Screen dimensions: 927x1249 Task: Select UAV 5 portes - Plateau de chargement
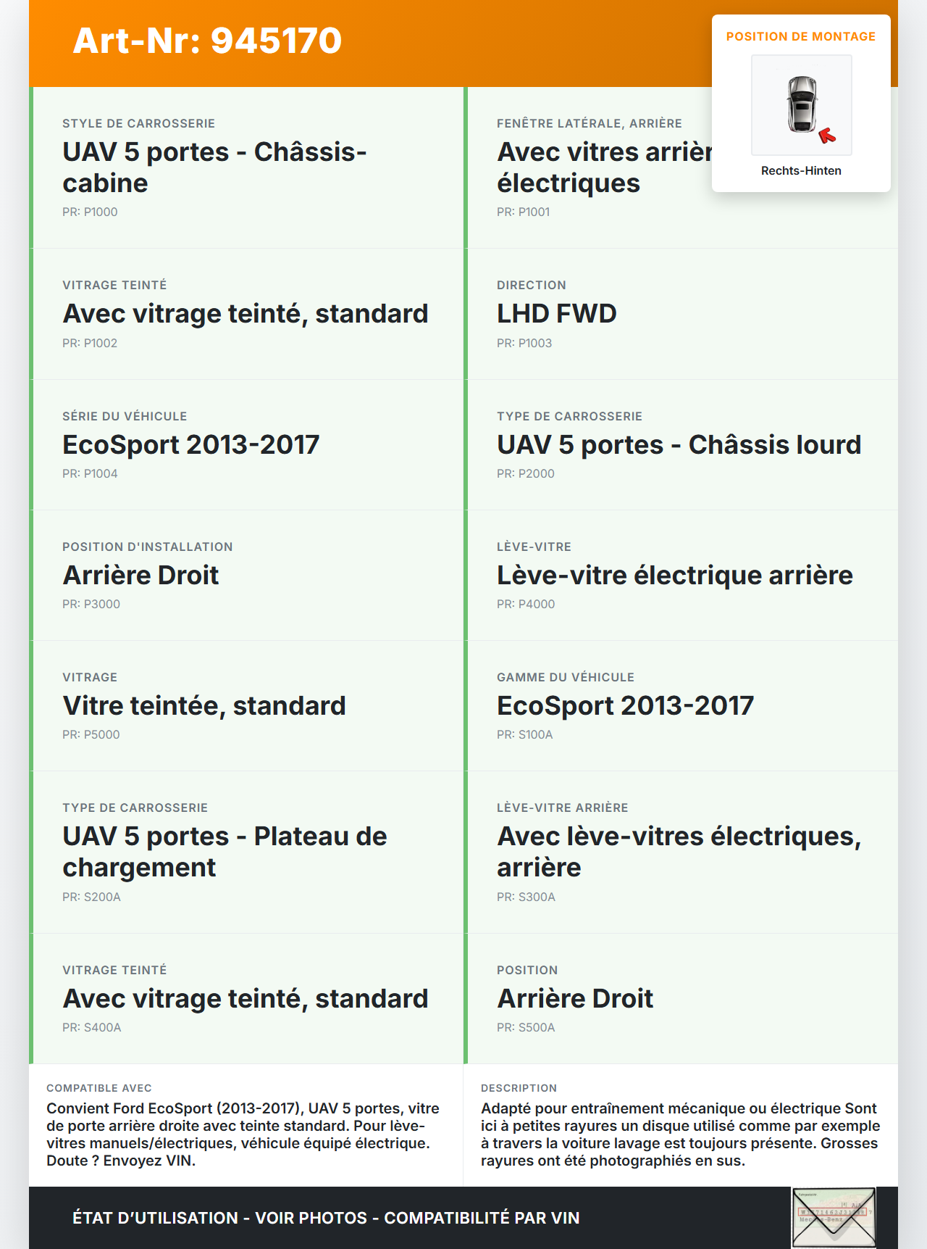point(225,852)
